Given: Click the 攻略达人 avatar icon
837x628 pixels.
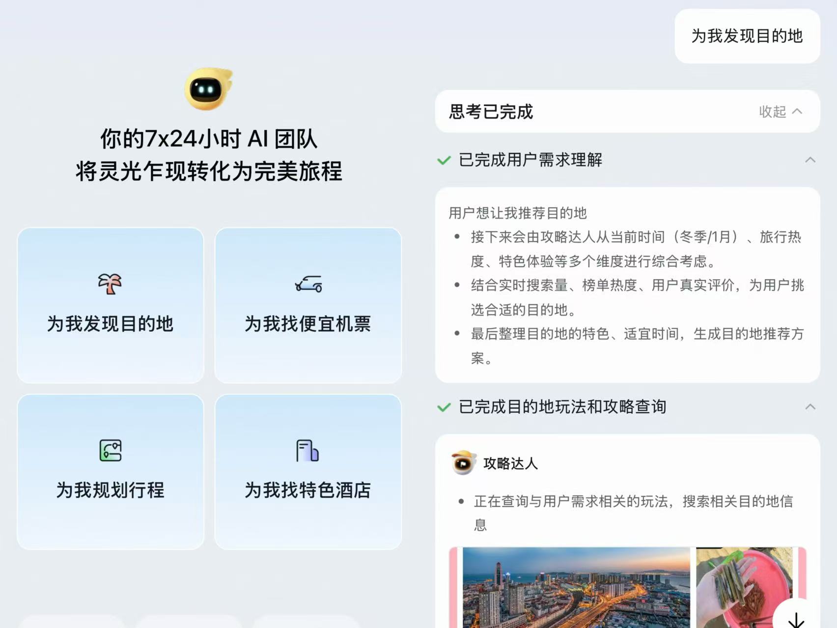Looking at the screenshot, I should click(x=463, y=463).
